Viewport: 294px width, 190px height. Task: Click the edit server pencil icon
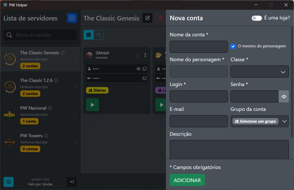coord(147,18)
